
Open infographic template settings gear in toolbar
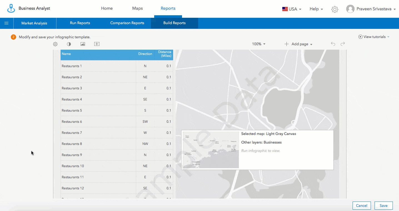[55, 44]
